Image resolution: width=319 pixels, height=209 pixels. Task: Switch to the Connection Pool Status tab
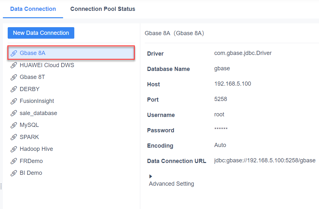coord(103,9)
